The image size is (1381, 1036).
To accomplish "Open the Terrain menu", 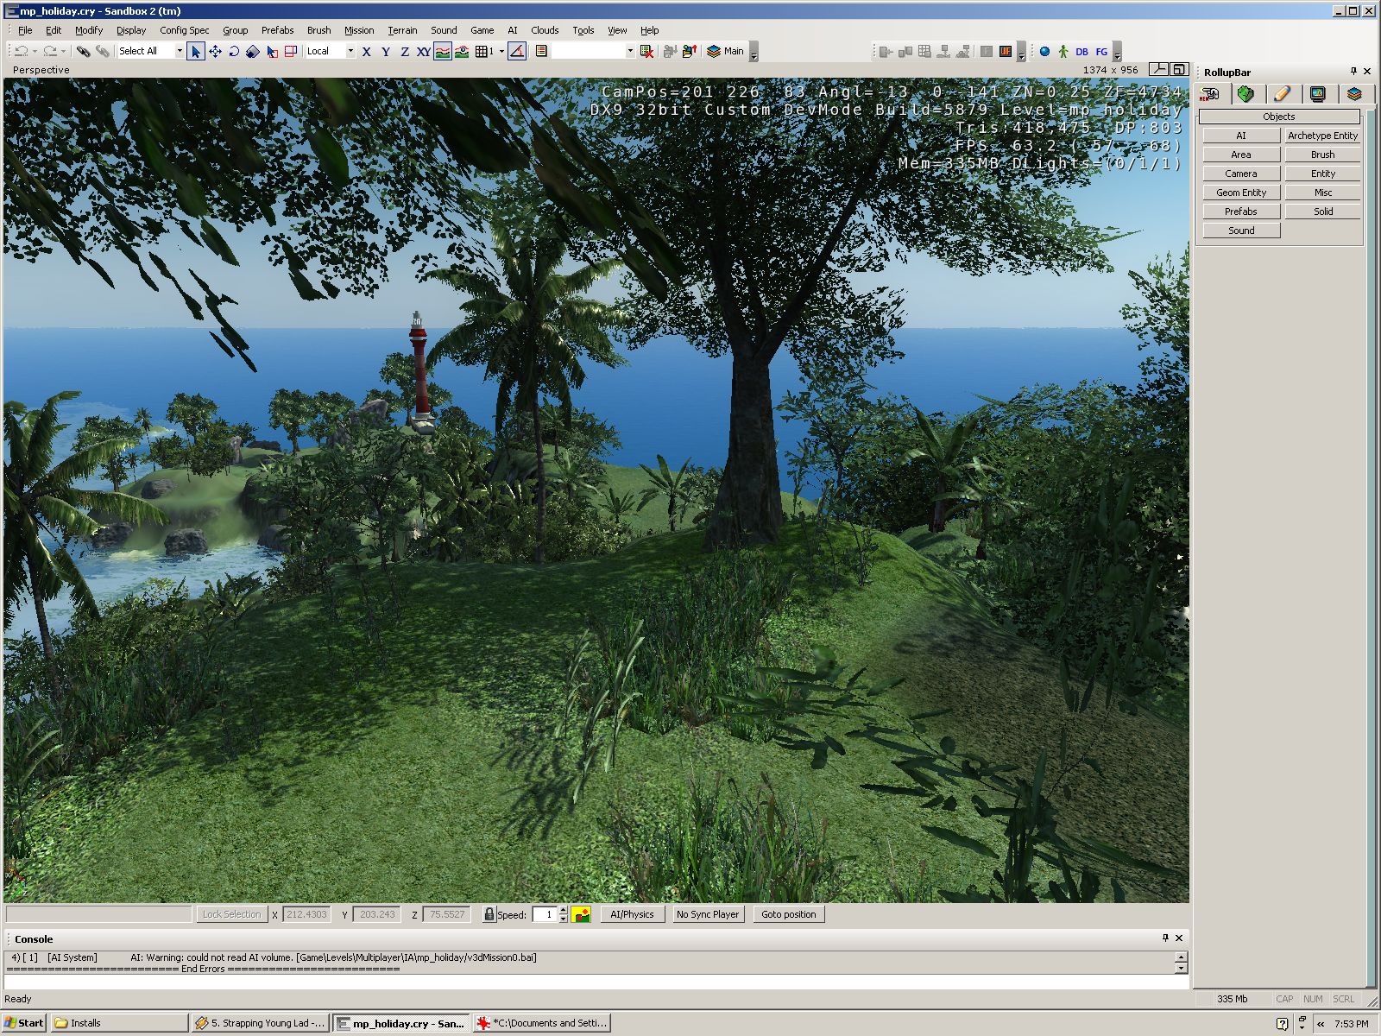I will point(402,30).
